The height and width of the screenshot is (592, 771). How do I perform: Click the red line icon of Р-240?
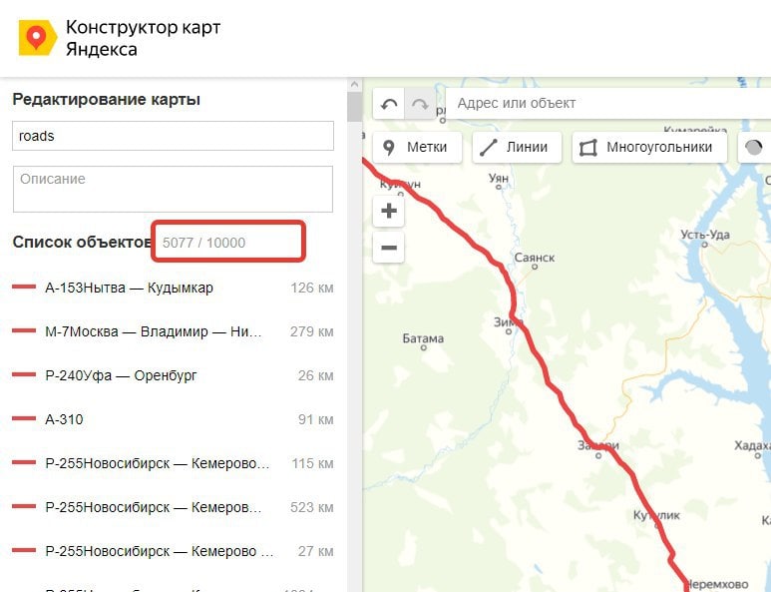[24, 374]
